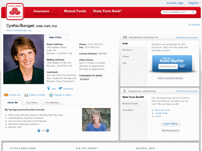Access your account in Insurance Products
Image resolution: width=202 pixels, height=151 pixels.
click(187, 37)
